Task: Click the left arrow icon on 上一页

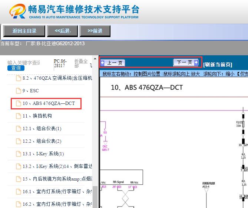Action: pyautogui.click(x=103, y=63)
